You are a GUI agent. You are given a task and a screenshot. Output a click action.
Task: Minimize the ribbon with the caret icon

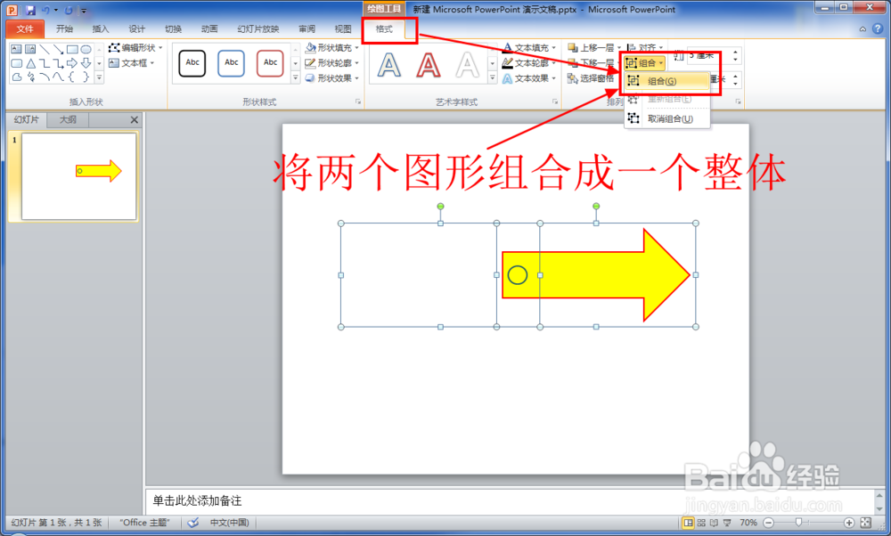862,29
